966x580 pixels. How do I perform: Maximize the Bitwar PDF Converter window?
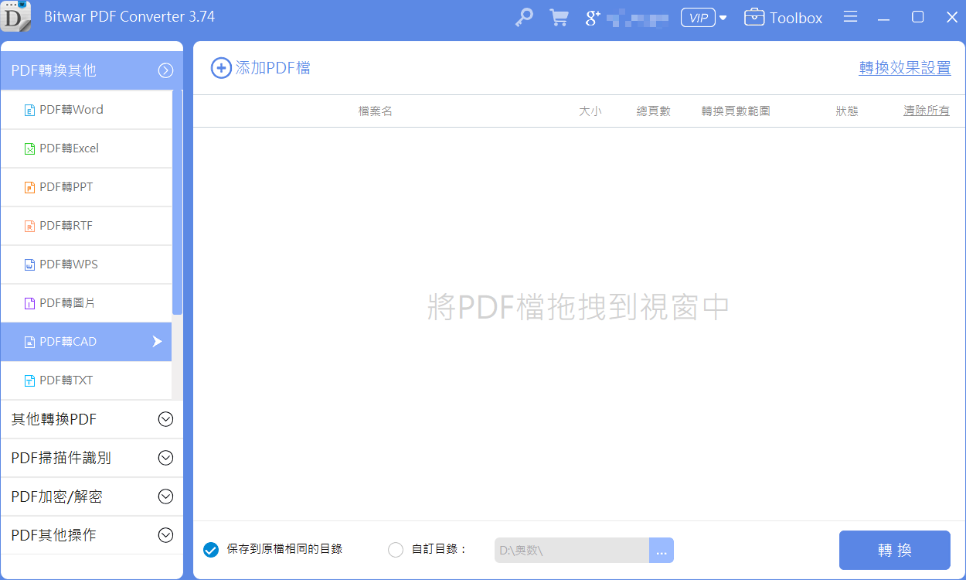(x=918, y=17)
